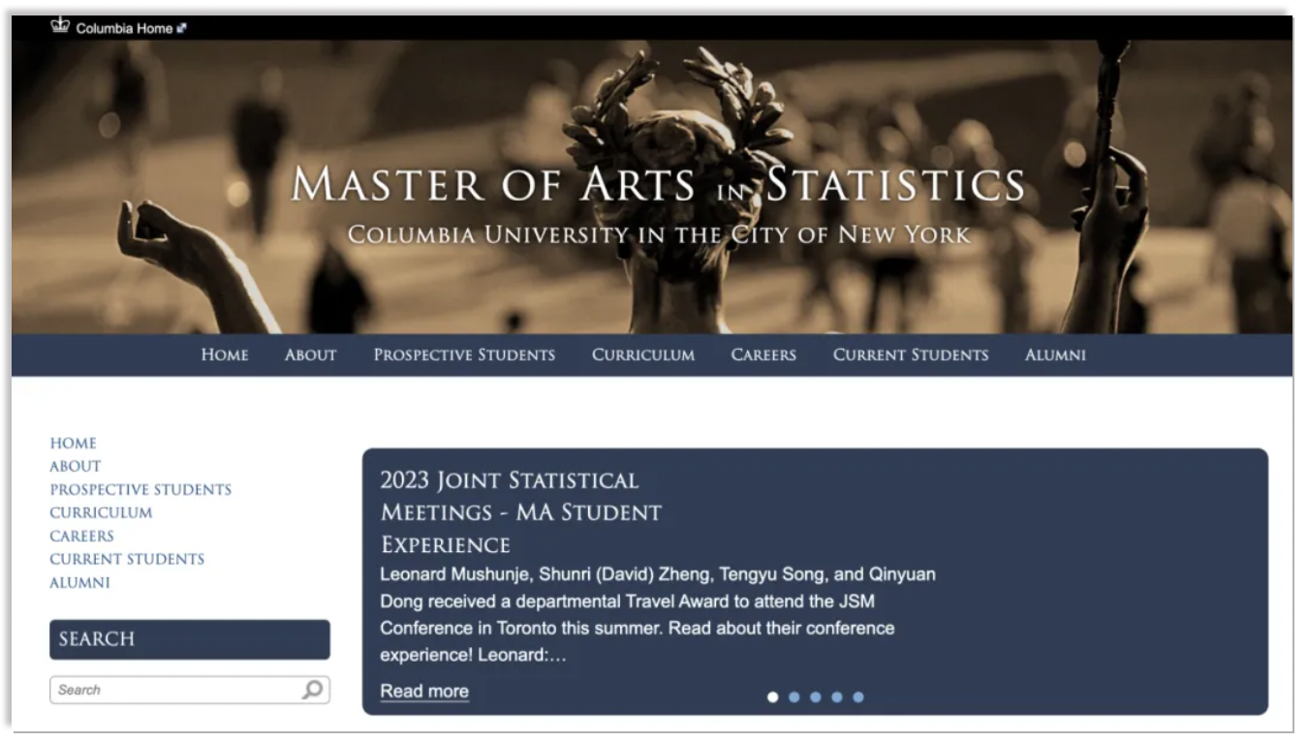Click Careers in the sidebar list

point(82,537)
